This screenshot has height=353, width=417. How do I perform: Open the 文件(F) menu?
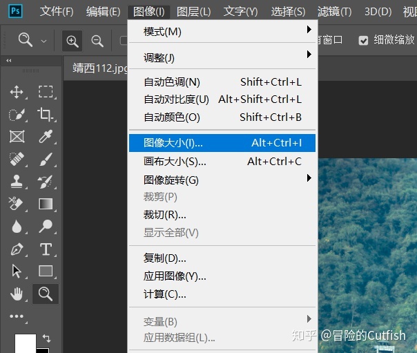[57, 12]
